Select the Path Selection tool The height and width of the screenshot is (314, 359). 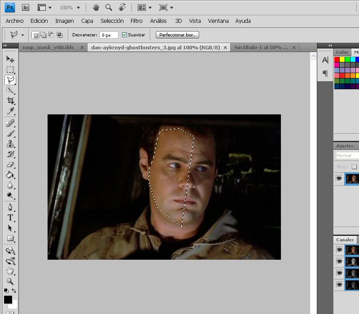tap(10, 228)
